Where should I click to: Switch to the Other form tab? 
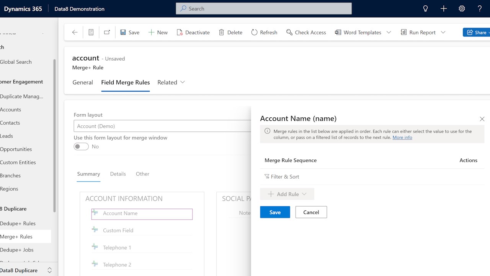pos(142,174)
